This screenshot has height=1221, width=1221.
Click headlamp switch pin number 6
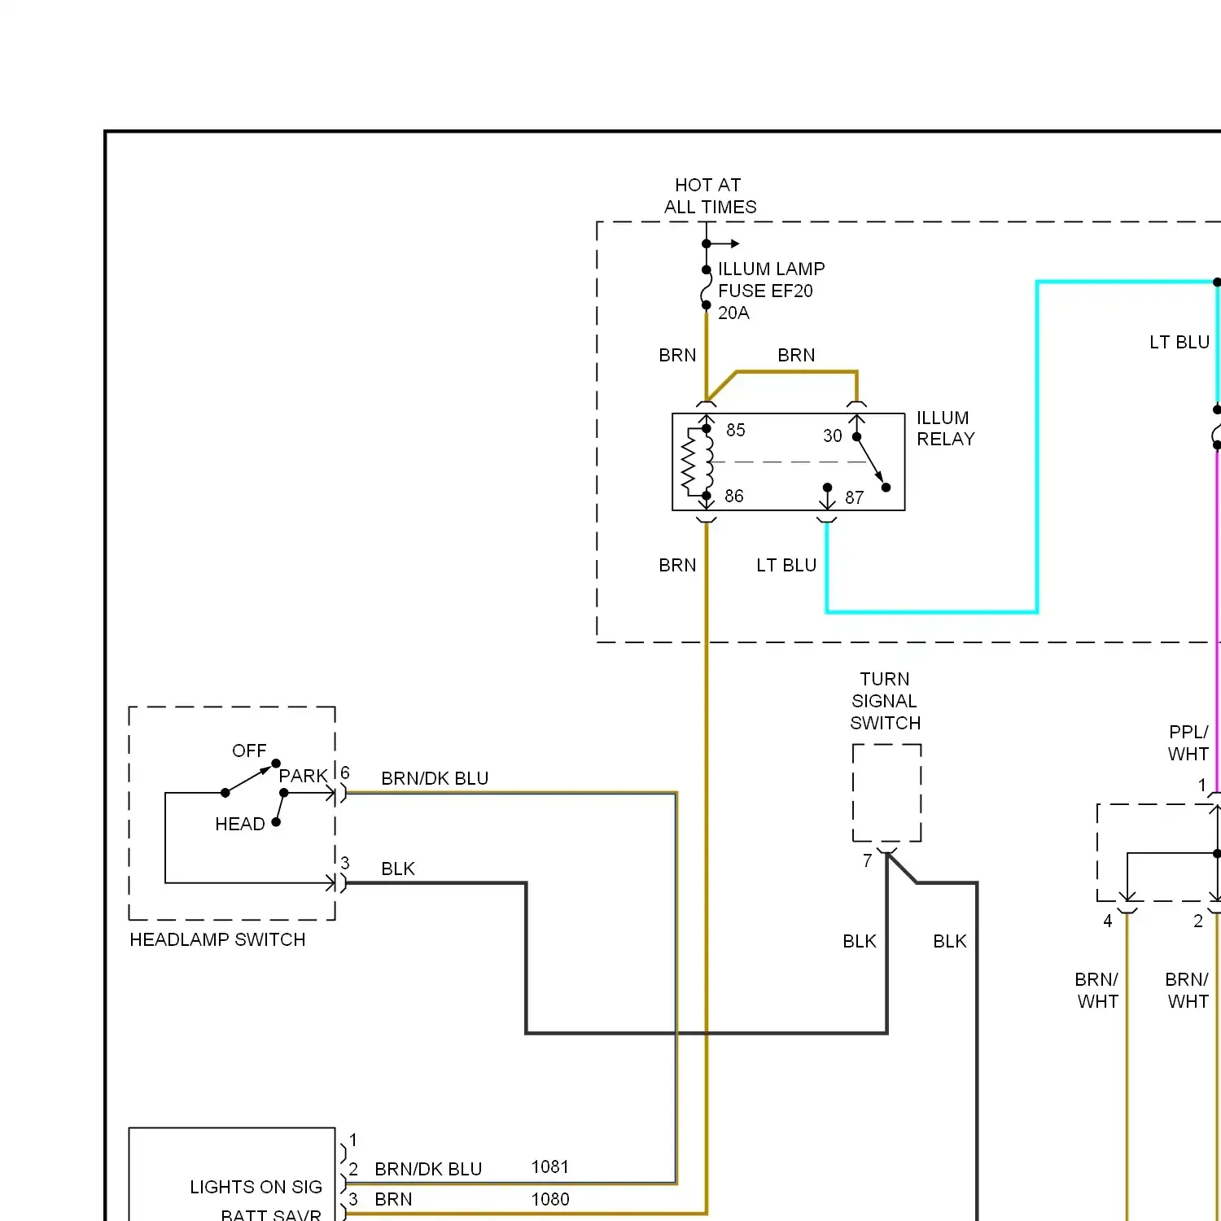pyautogui.click(x=345, y=773)
